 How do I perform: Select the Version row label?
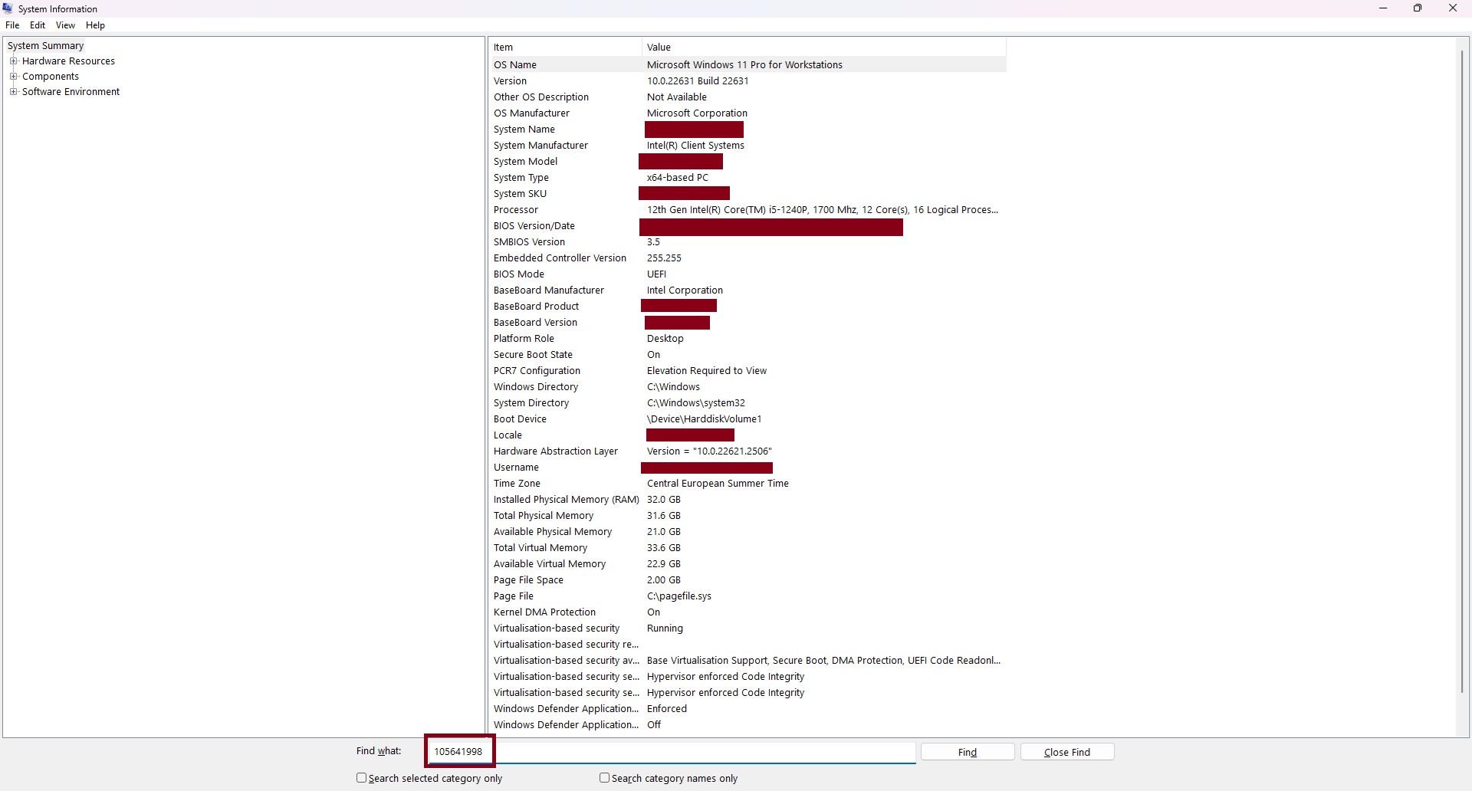pyautogui.click(x=510, y=81)
